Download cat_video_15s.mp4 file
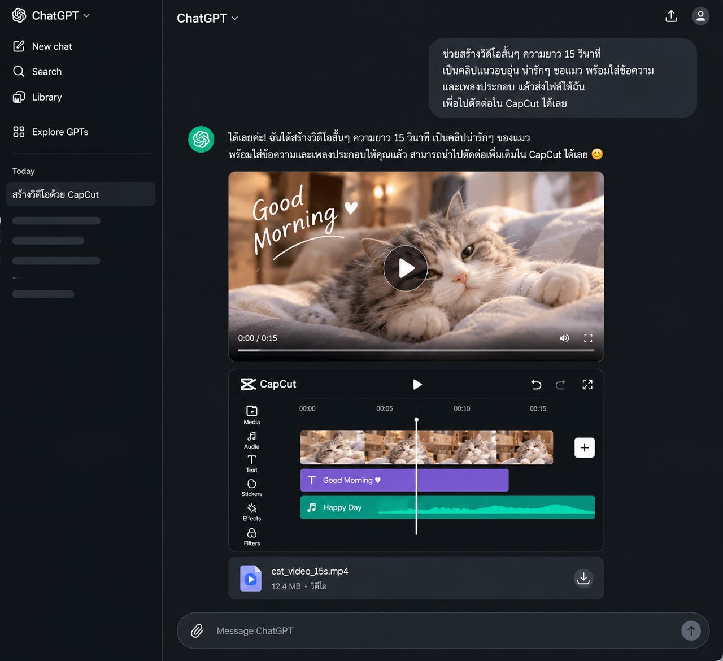This screenshot has height=661, width=723. point(583,578)
